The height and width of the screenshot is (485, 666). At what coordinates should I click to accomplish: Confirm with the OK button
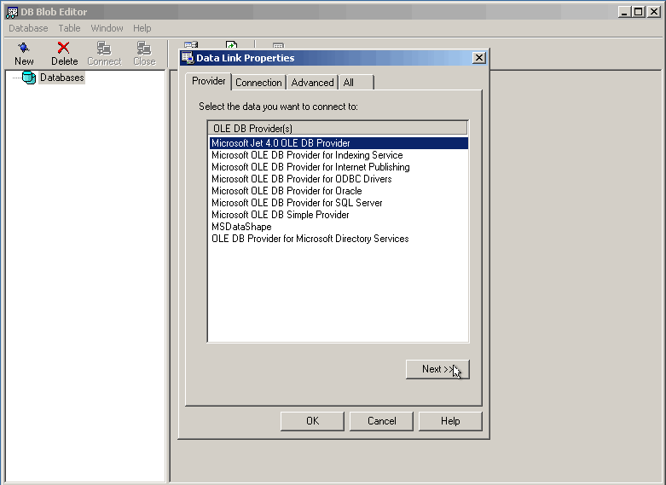(312, 421)
